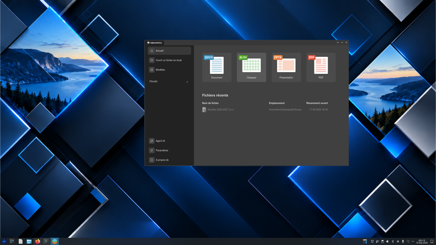Click the Modèles grid icon
Image resolution: width=436 pixels, height=245 pixels.
(152, 70)
